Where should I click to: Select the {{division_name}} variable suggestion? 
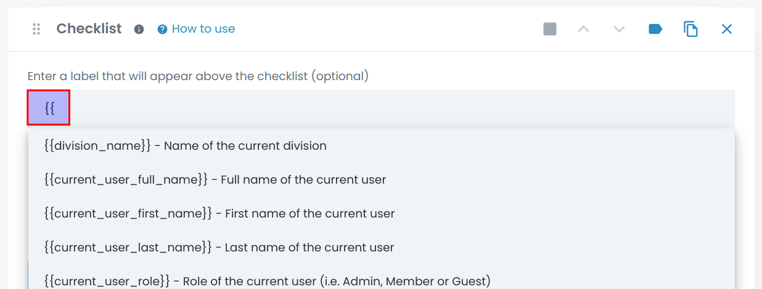185,146
